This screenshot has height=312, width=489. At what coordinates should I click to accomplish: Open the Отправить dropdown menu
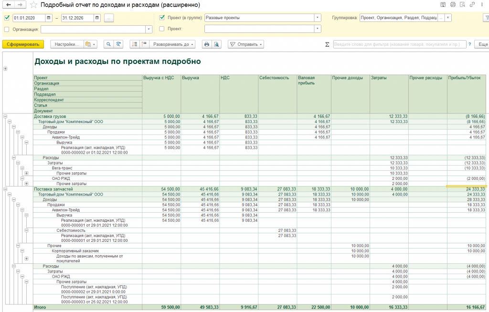246,44
